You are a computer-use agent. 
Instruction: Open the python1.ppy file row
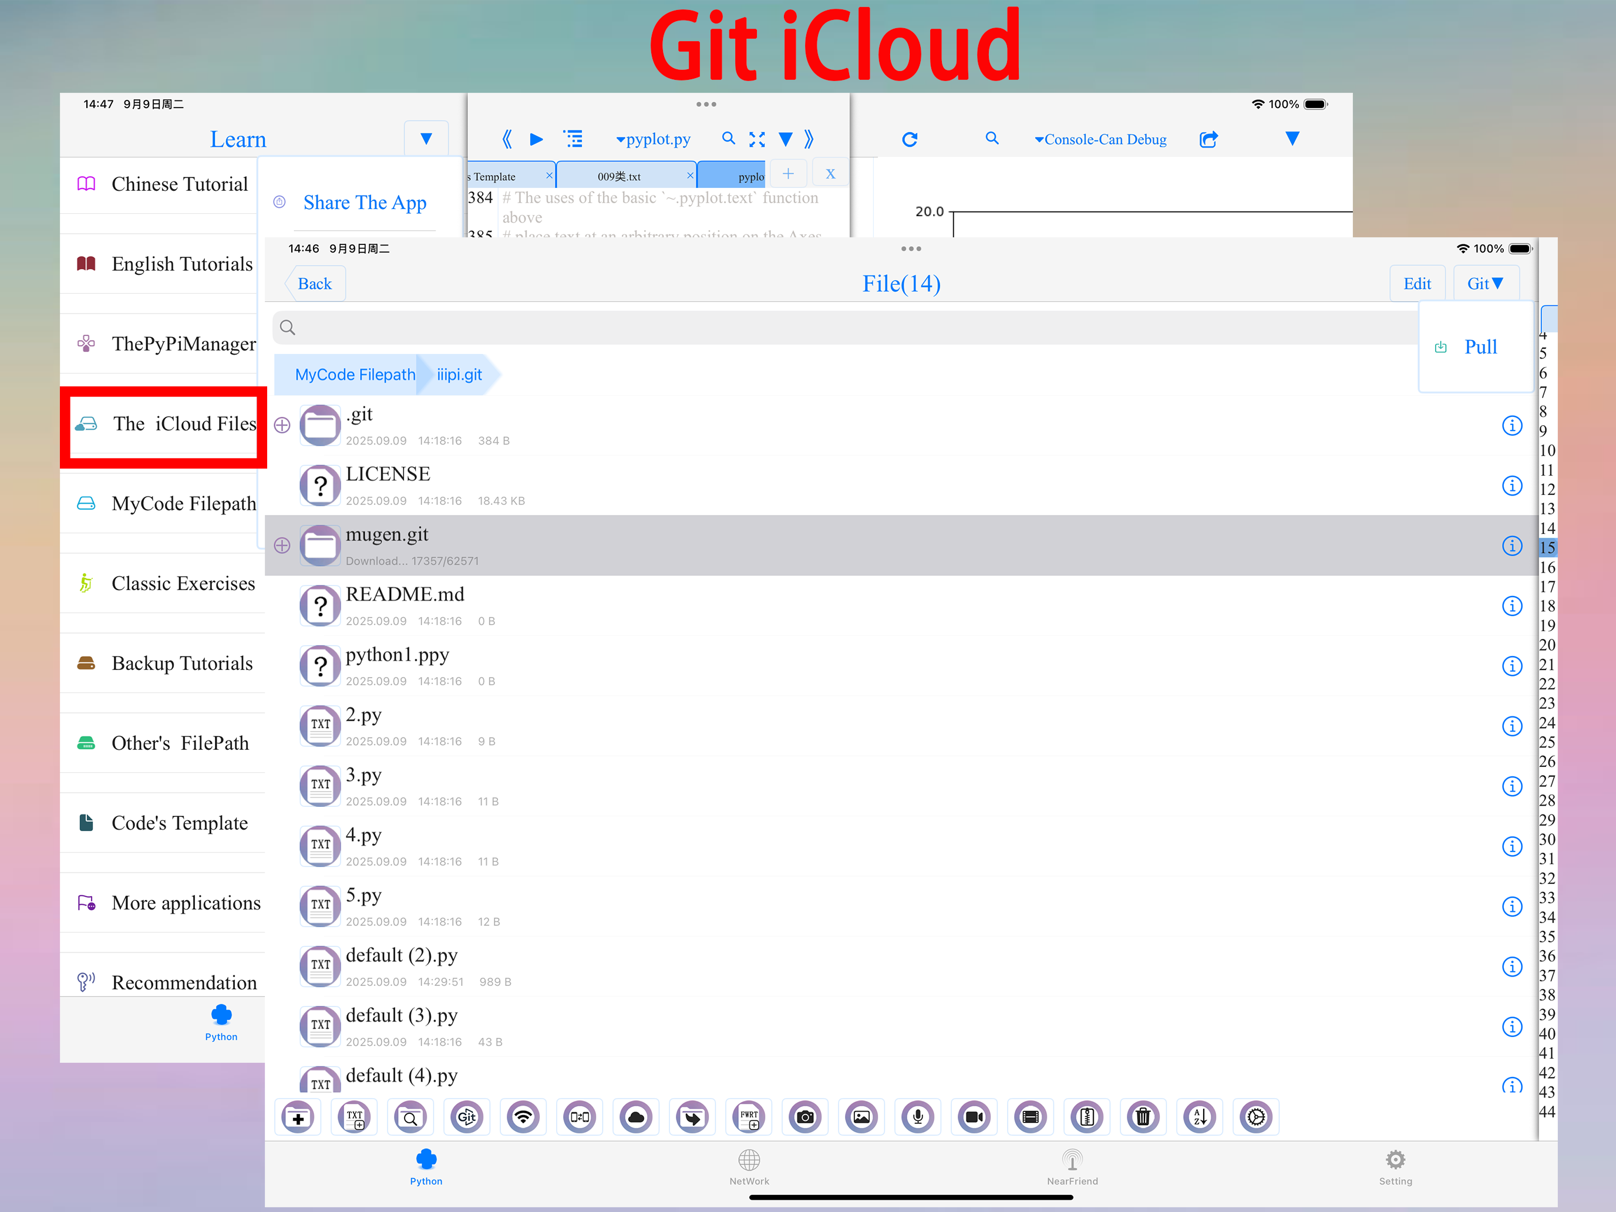tap(900, 666)
